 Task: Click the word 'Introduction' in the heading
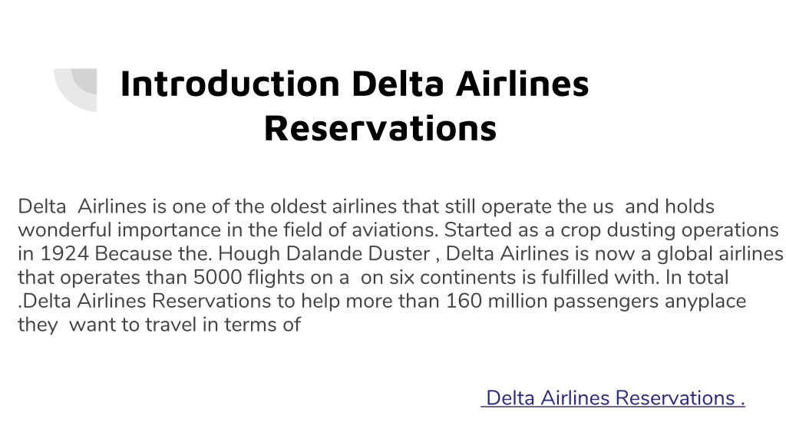coord(230,83)
